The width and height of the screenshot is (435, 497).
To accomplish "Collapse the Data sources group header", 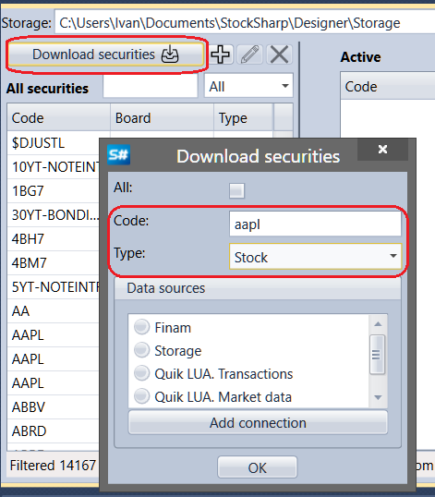I will [258, 288].
